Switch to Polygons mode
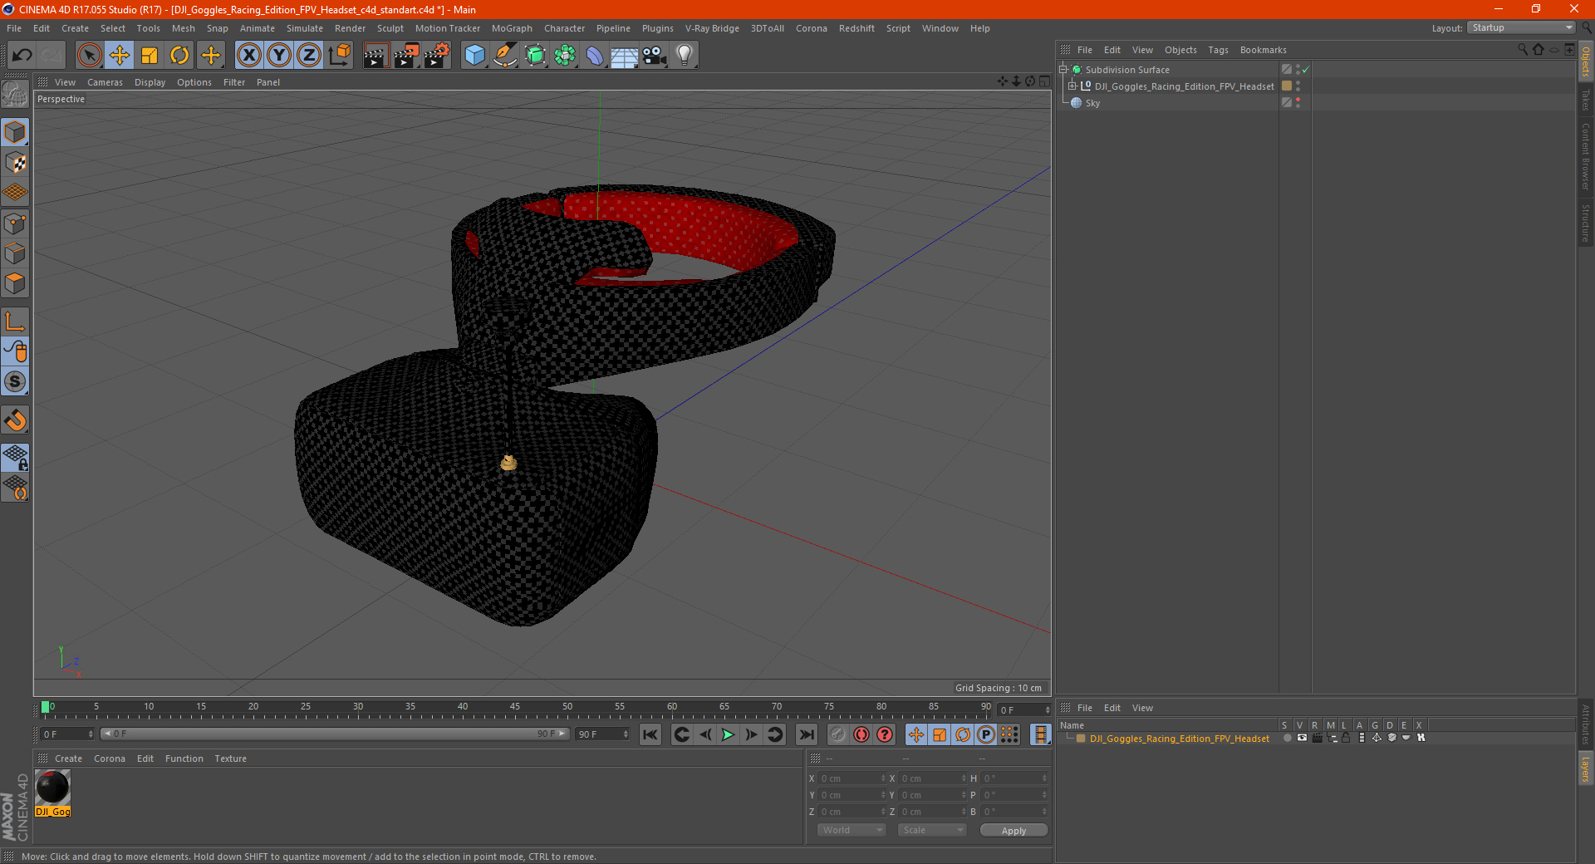The height and width of the screenshot is (864, 1595). point(15,283)
